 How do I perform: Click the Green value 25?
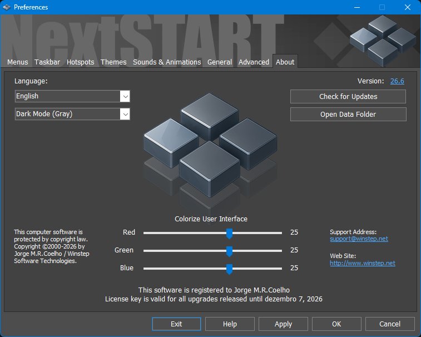tap(294, 250)
